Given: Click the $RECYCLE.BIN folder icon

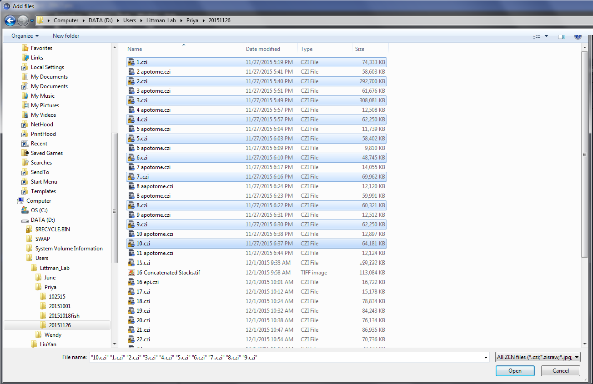Looking at the screenshot, I should (x=30, y=229).
